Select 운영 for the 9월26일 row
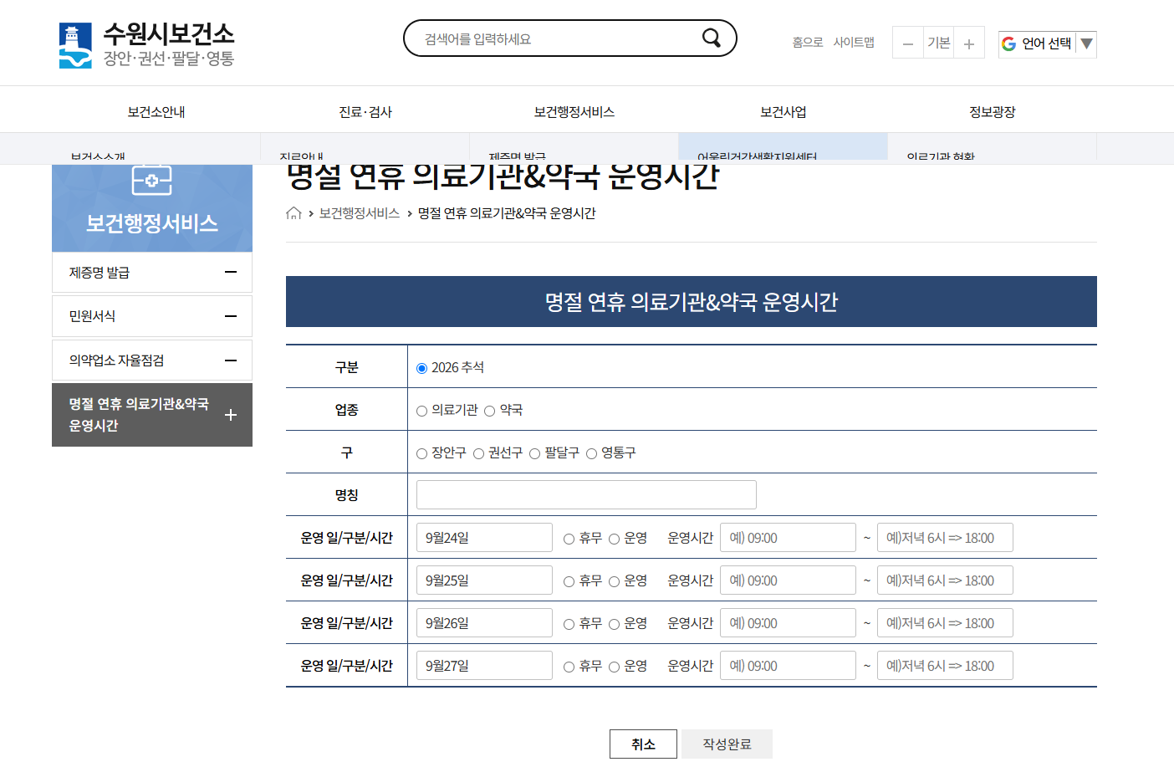Image resolution: width=1174 pixels, height=767 pixels. [x=615, y=624]
